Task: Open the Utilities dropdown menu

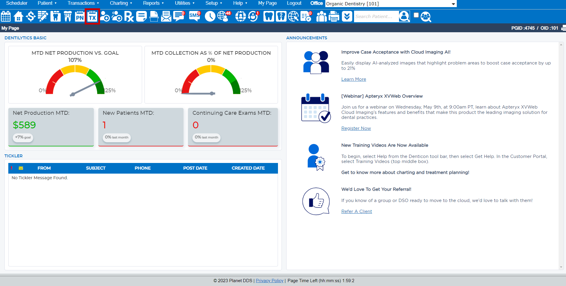Action: [x=185, y=3]
